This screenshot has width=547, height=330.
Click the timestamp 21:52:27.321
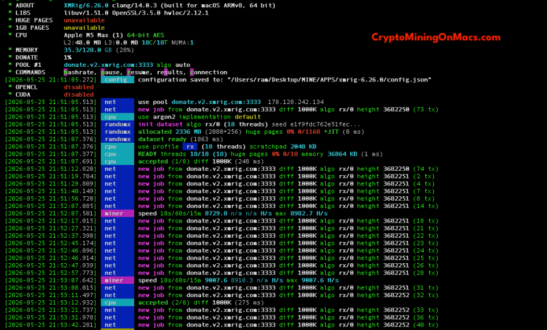click(71, 229)
